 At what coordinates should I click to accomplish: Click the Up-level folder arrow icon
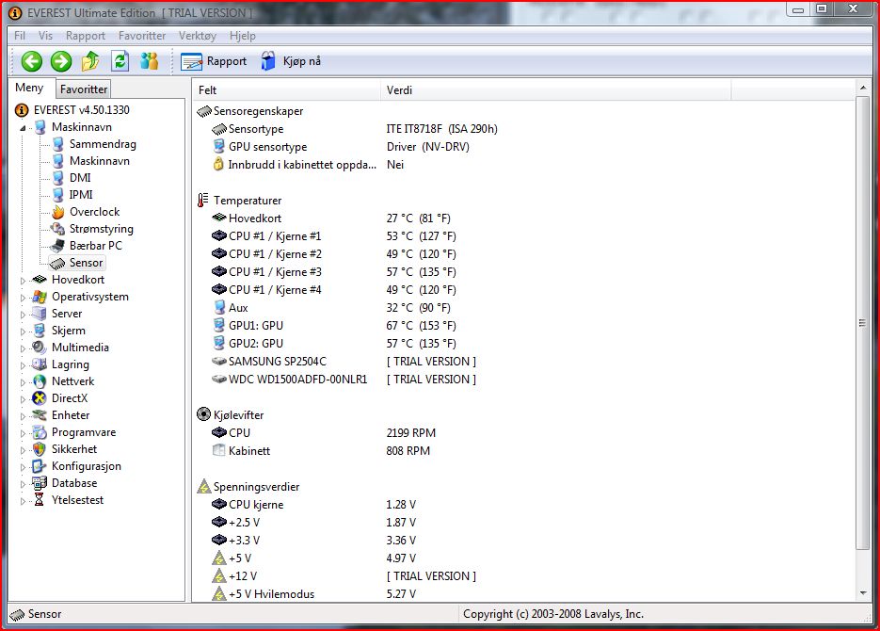pyautogui.click(x=90, y=61)
